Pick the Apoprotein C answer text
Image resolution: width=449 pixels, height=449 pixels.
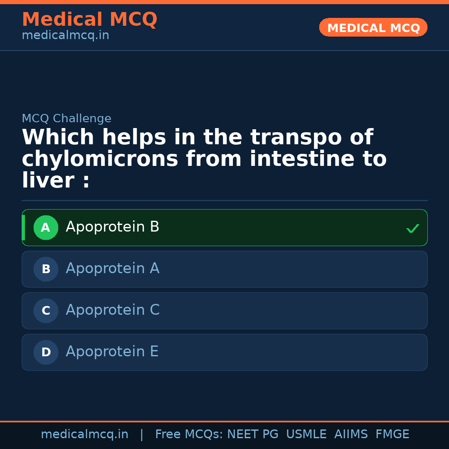point(112,310)
